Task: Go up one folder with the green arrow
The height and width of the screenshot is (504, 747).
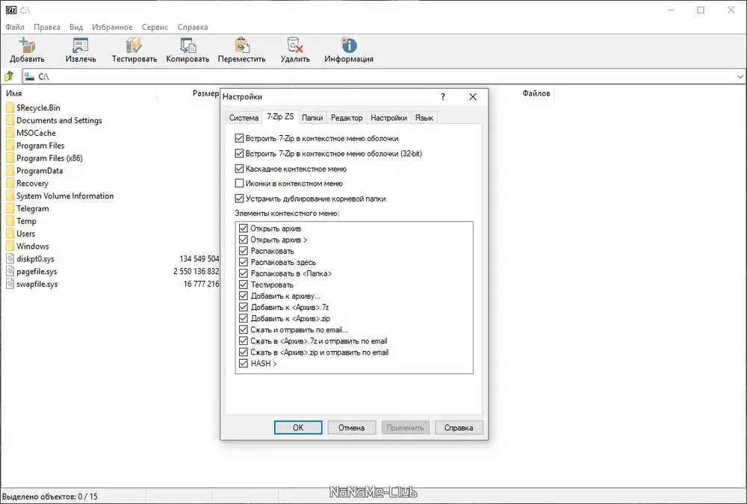Action: 9,76
